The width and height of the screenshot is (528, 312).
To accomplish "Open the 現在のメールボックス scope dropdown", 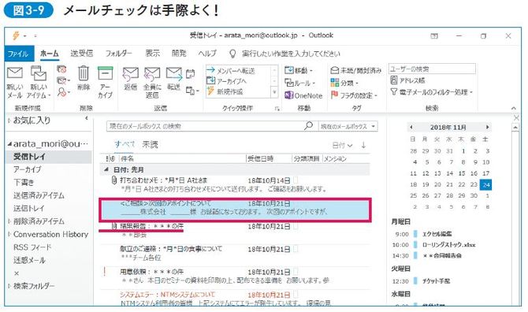I will (x=348, y=126).
